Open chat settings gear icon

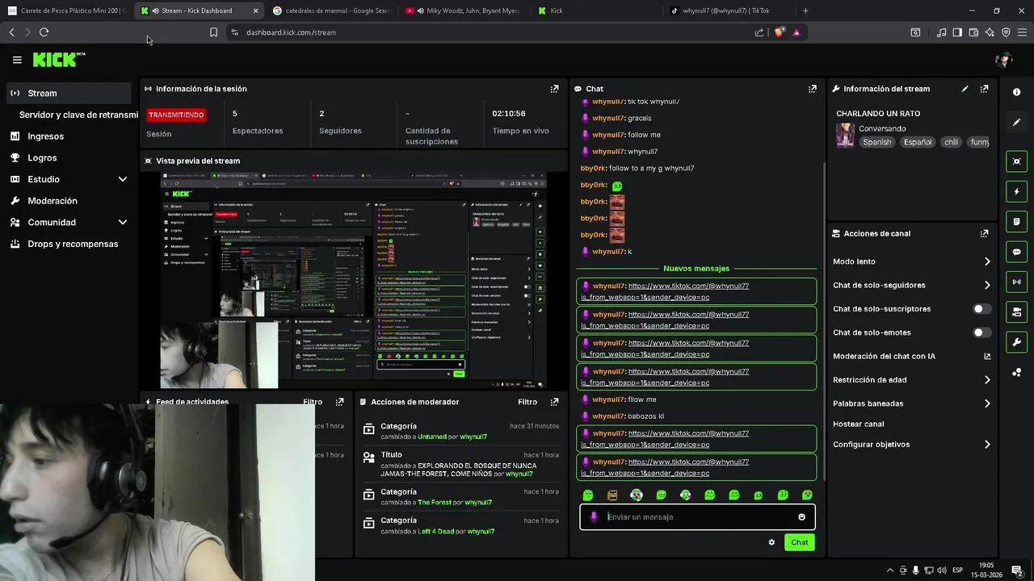(x=771, y=542)
